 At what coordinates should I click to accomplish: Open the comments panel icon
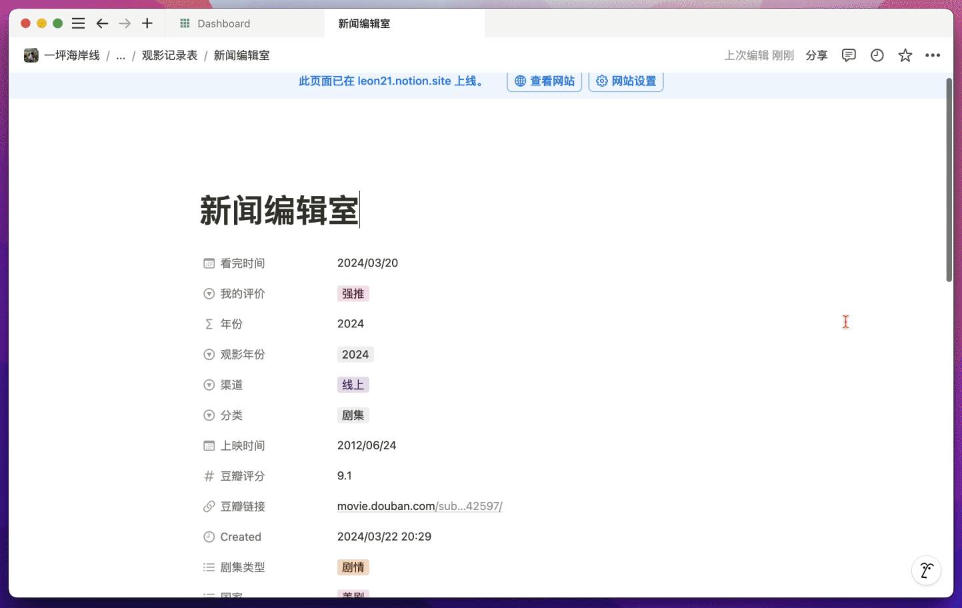(x=849, y=55)
